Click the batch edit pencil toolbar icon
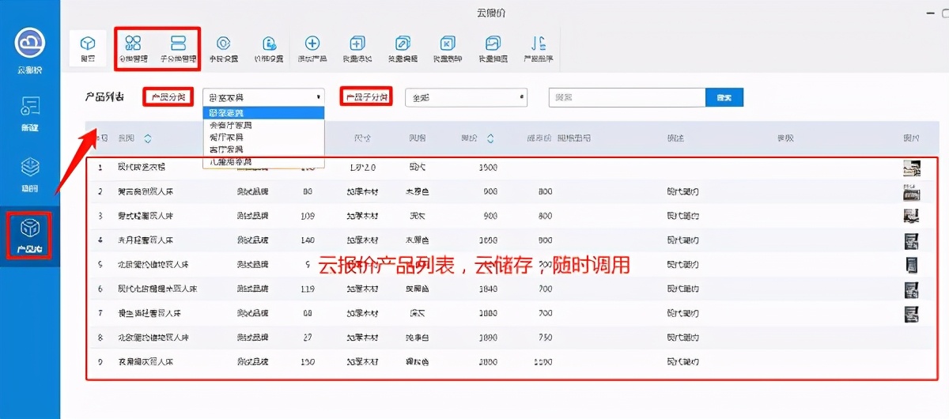949x419 pixels. pos(403,43)
